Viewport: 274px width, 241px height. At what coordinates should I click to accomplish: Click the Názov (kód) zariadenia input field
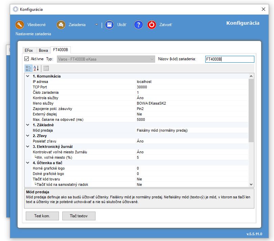click(x=229, y=59)
